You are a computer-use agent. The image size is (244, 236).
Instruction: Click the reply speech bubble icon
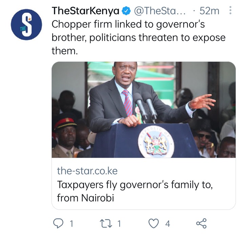[58, 223]
